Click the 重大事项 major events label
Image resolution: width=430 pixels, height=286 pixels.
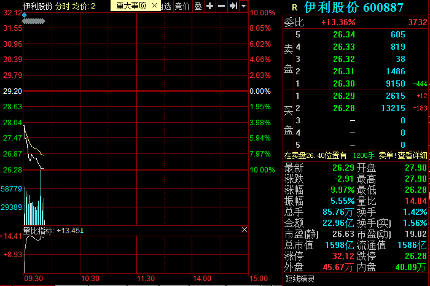(x=131, y=6)
